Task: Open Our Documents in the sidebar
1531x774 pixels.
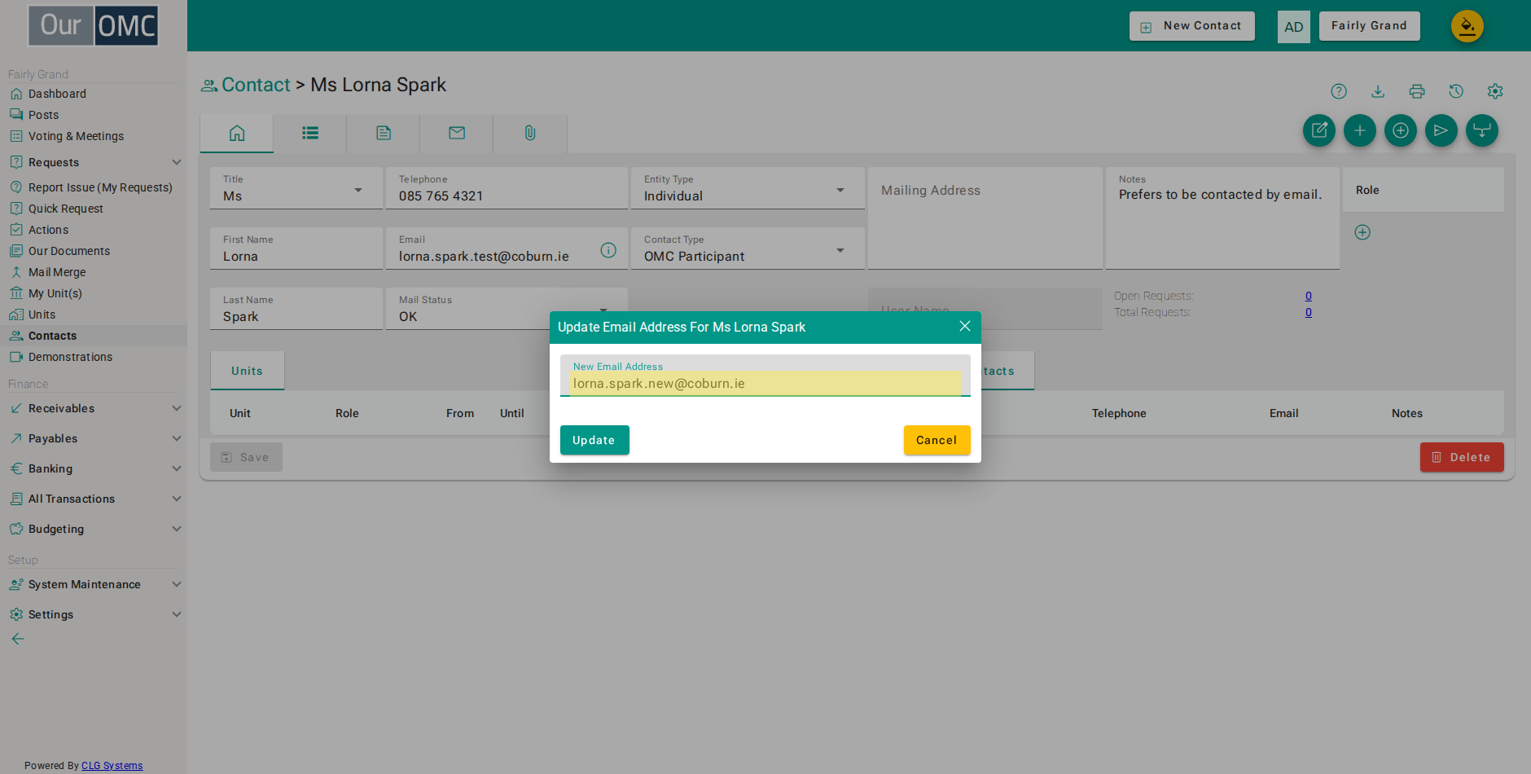Action: [x=69, y=251]
